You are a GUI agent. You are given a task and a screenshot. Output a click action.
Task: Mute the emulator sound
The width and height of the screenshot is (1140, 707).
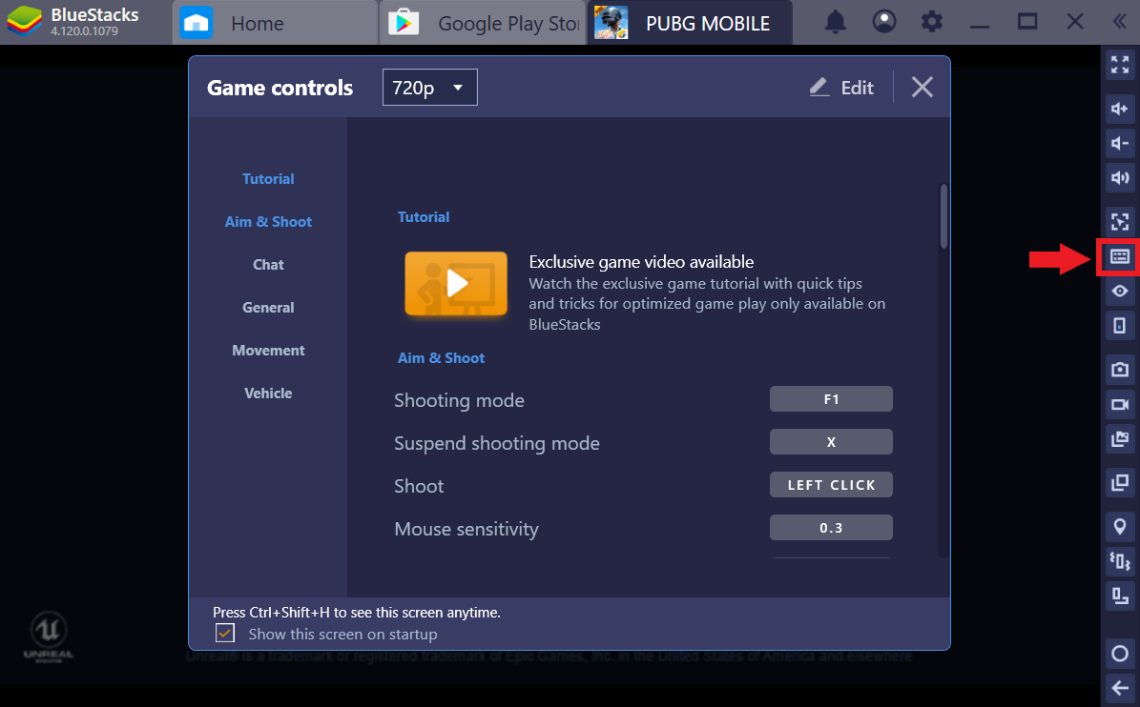pyautogui.click(x=1120, y=178)
